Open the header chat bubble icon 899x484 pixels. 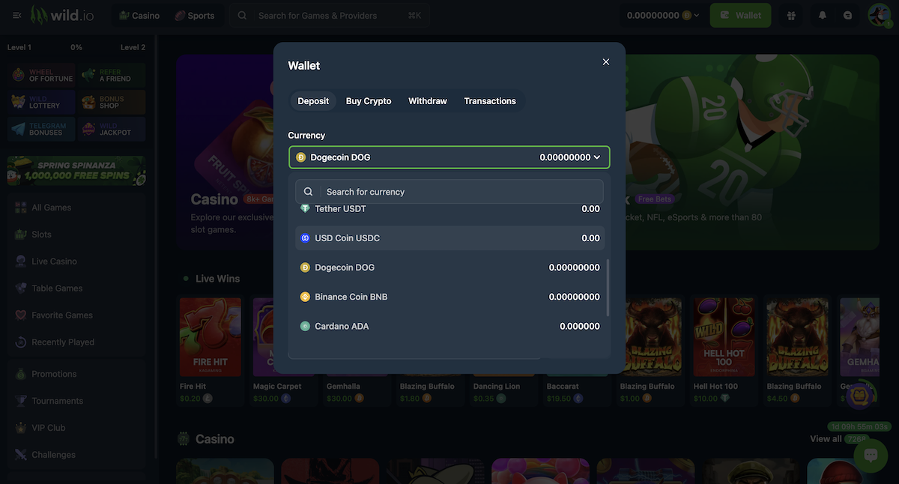click(x=847, y=15)
